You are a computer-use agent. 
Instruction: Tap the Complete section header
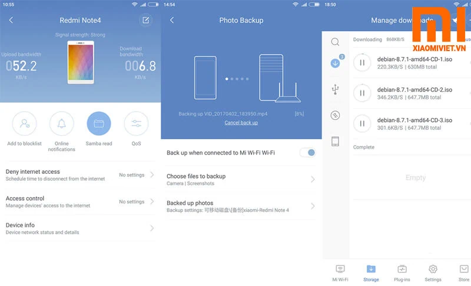point(363,147)
